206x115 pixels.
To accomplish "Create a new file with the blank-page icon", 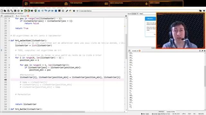I will tap(2, 11).
